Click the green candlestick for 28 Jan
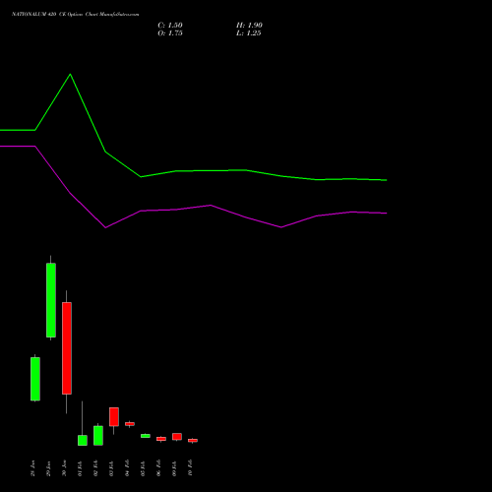Viewport: 492px width, 492px height. (x=35, y=379)
